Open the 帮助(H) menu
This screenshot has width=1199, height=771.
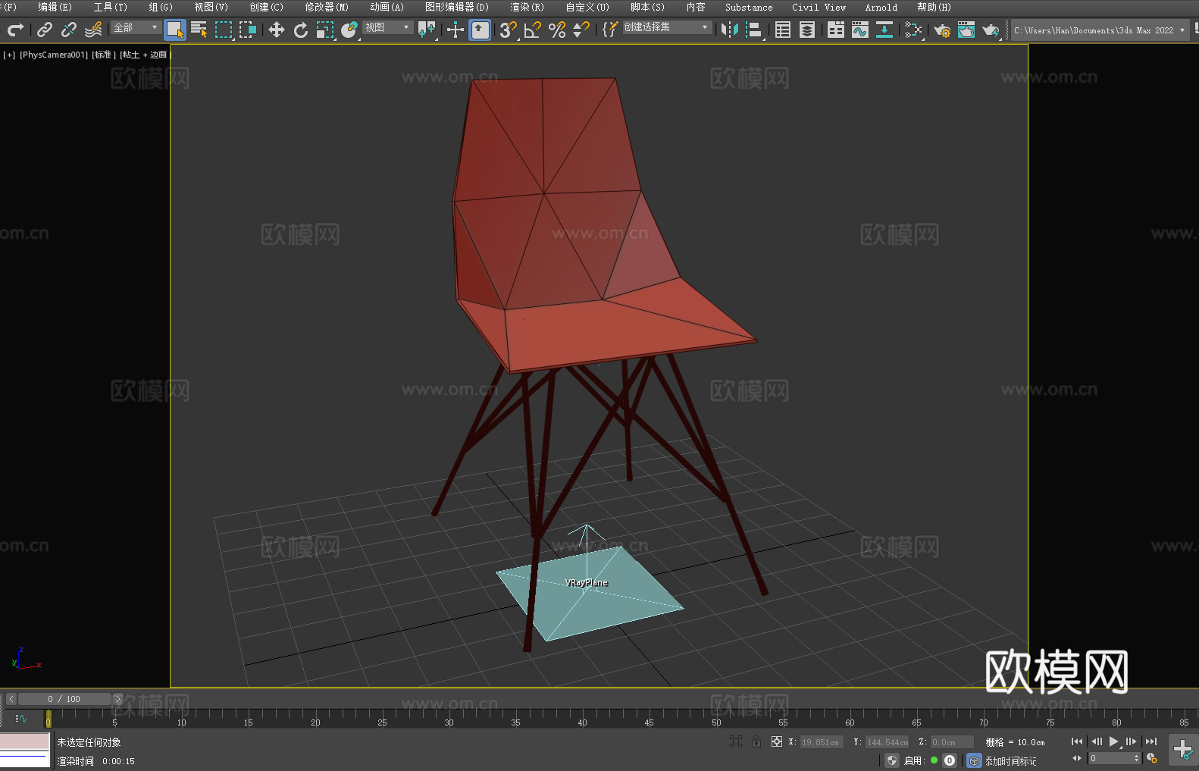934,7
